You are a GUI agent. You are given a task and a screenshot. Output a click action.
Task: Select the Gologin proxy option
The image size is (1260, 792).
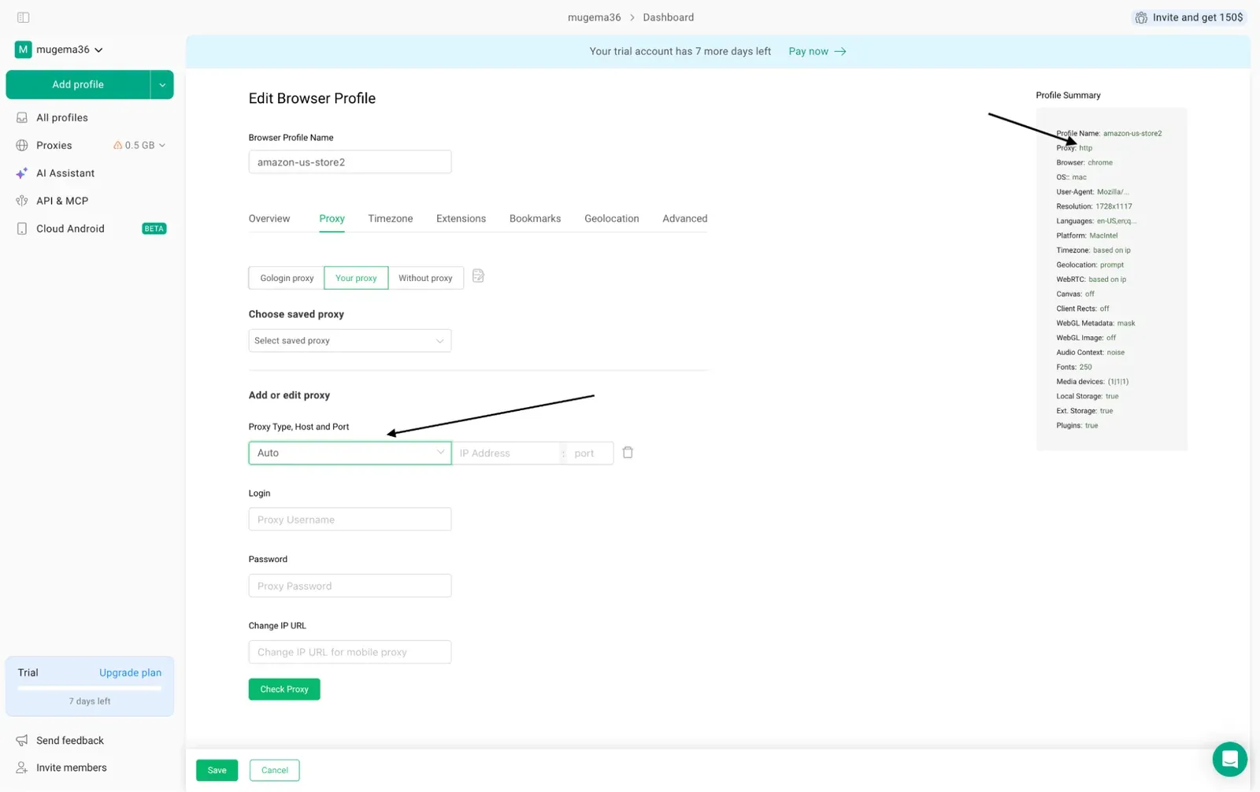(x=287, y=278)
